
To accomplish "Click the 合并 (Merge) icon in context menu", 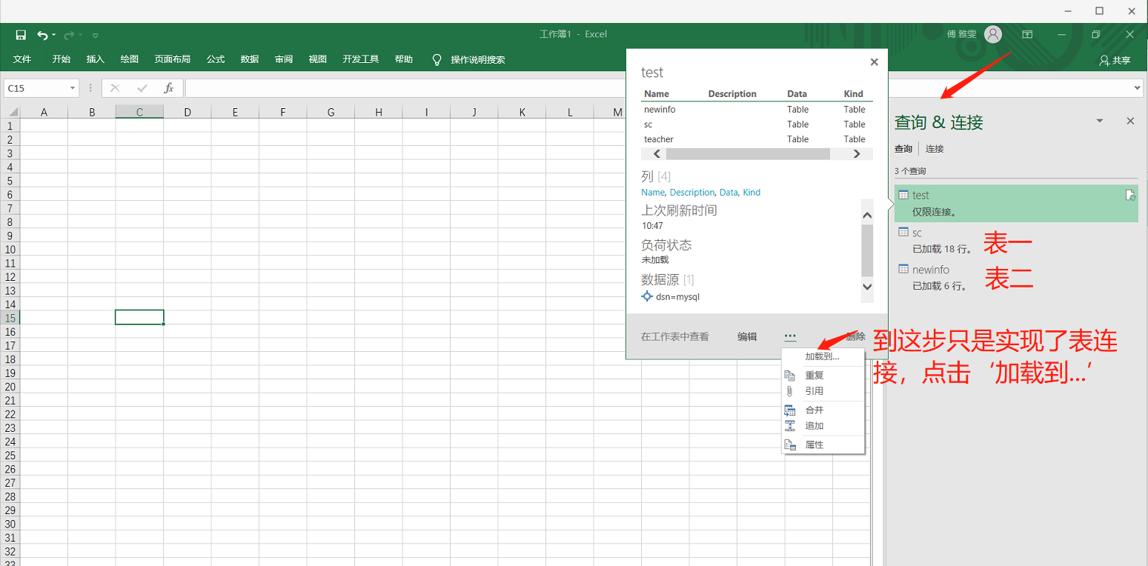I will [x=790, y=410].
